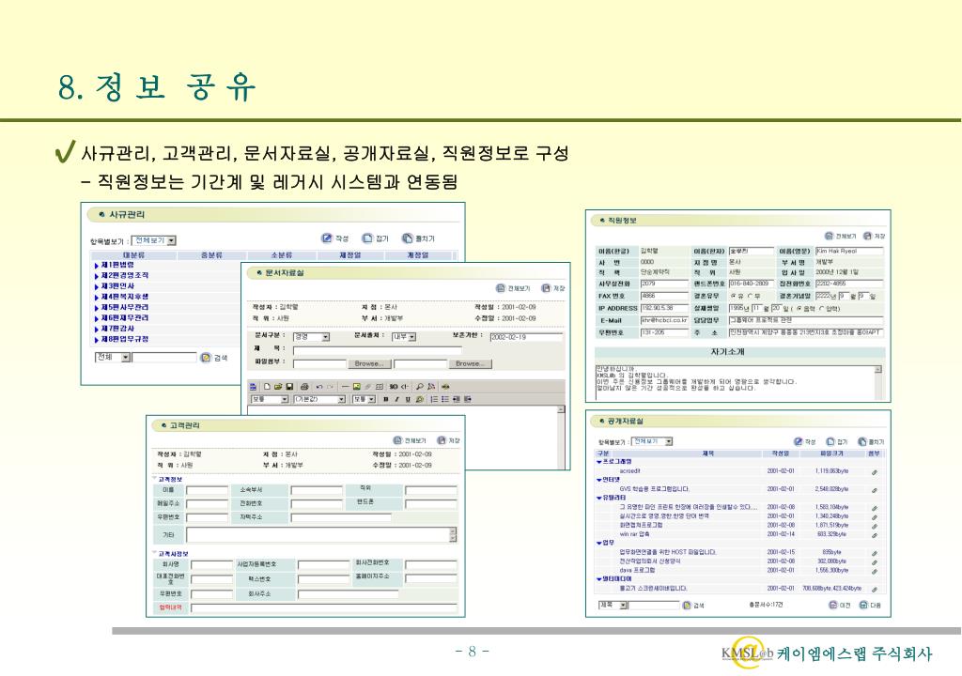Click 전체보기 icon in 문서자료실 panel
This screenshot has height=676, width=962.
(501, 287)
